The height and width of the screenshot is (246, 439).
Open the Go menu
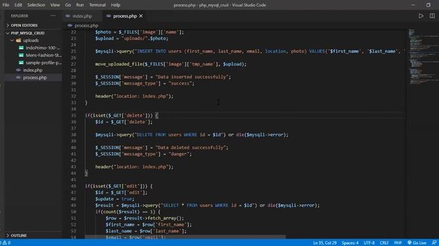coord(68,5)
